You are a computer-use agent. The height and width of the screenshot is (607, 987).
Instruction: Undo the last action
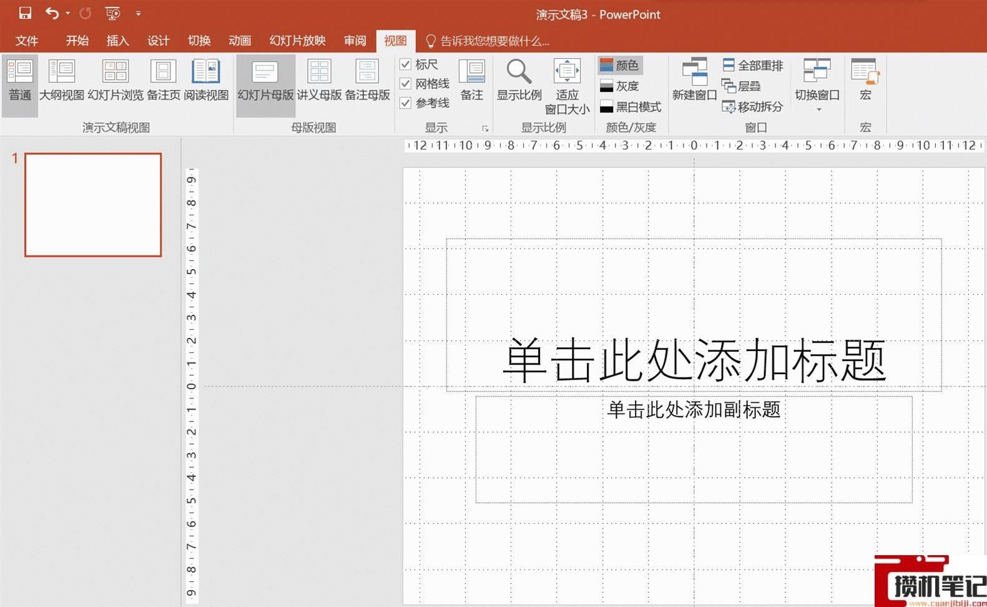(52, 13)
